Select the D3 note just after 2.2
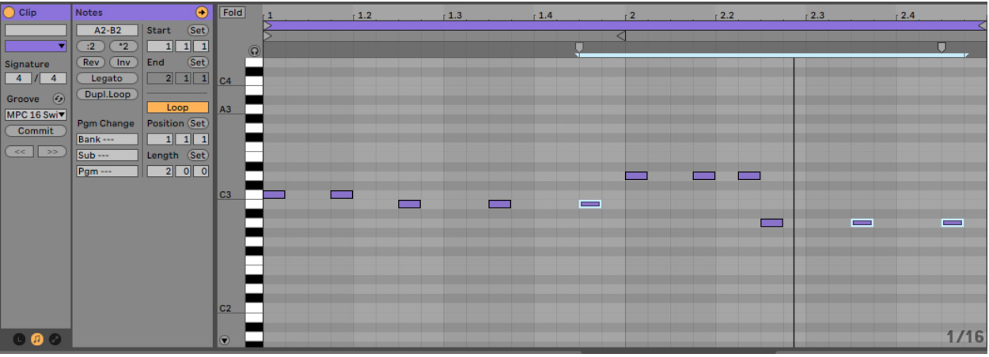This screenshot has width=989, height=357. pyautogui.click(x=749, y=175)
